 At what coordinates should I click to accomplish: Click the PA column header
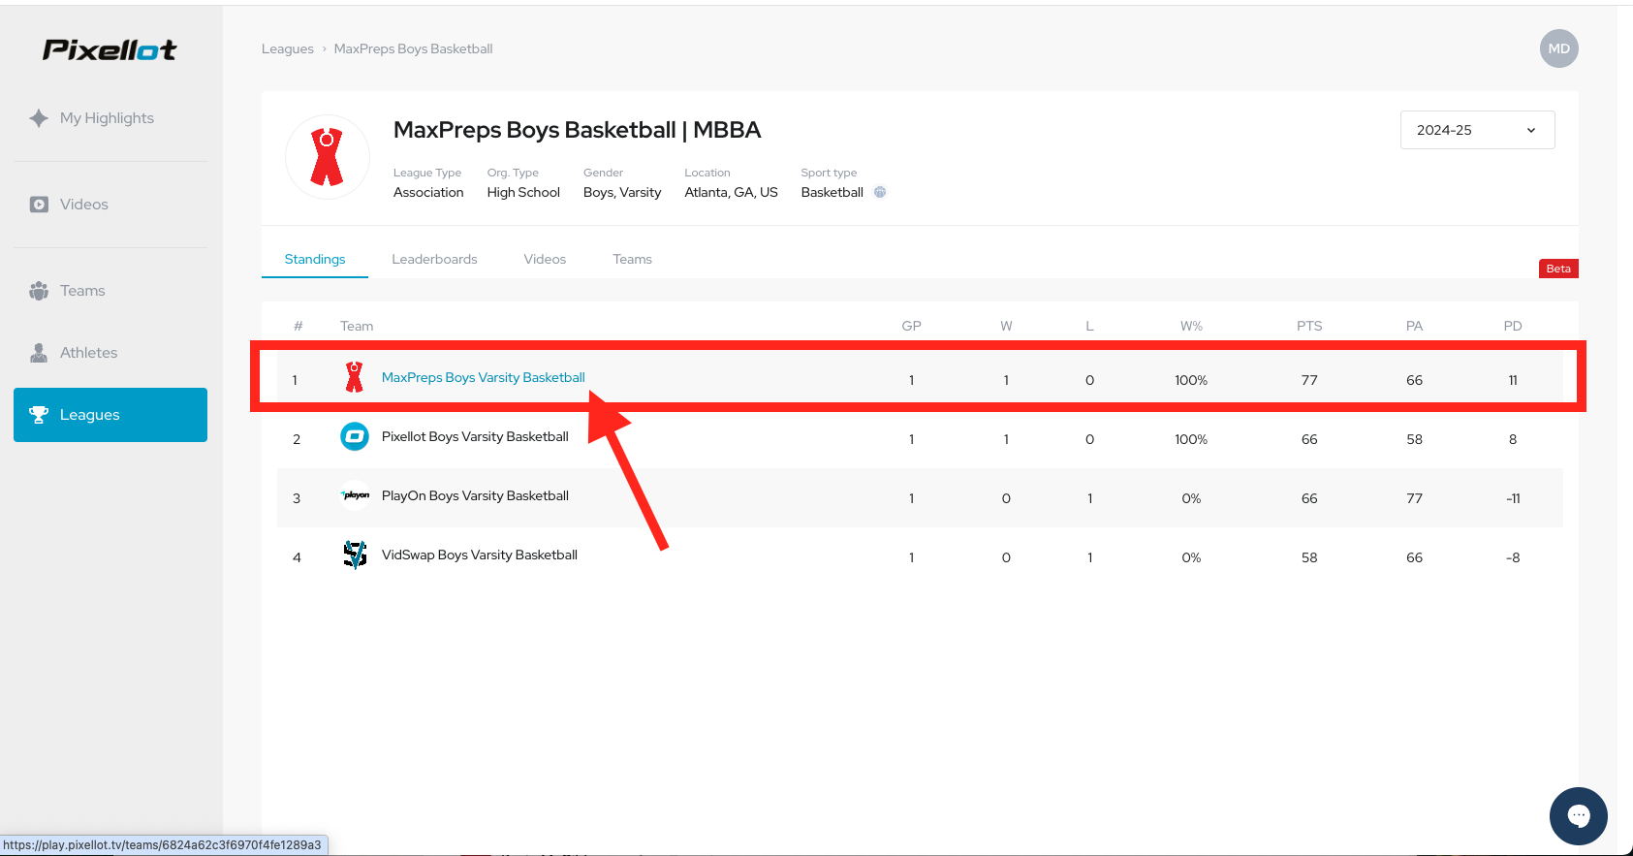click(1414, 326)
